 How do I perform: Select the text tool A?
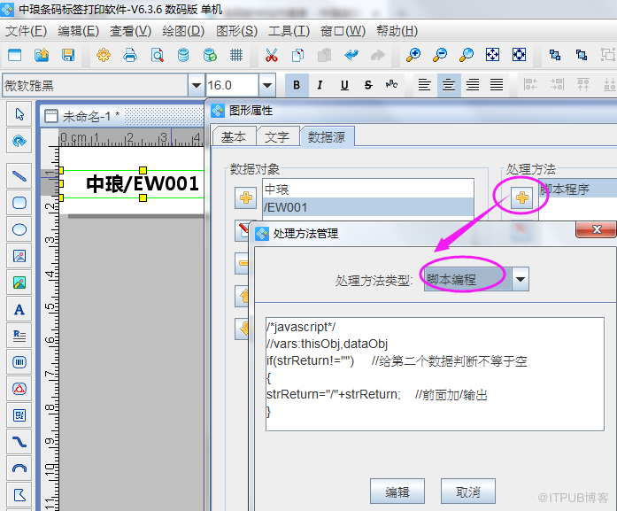click(19, 309)
